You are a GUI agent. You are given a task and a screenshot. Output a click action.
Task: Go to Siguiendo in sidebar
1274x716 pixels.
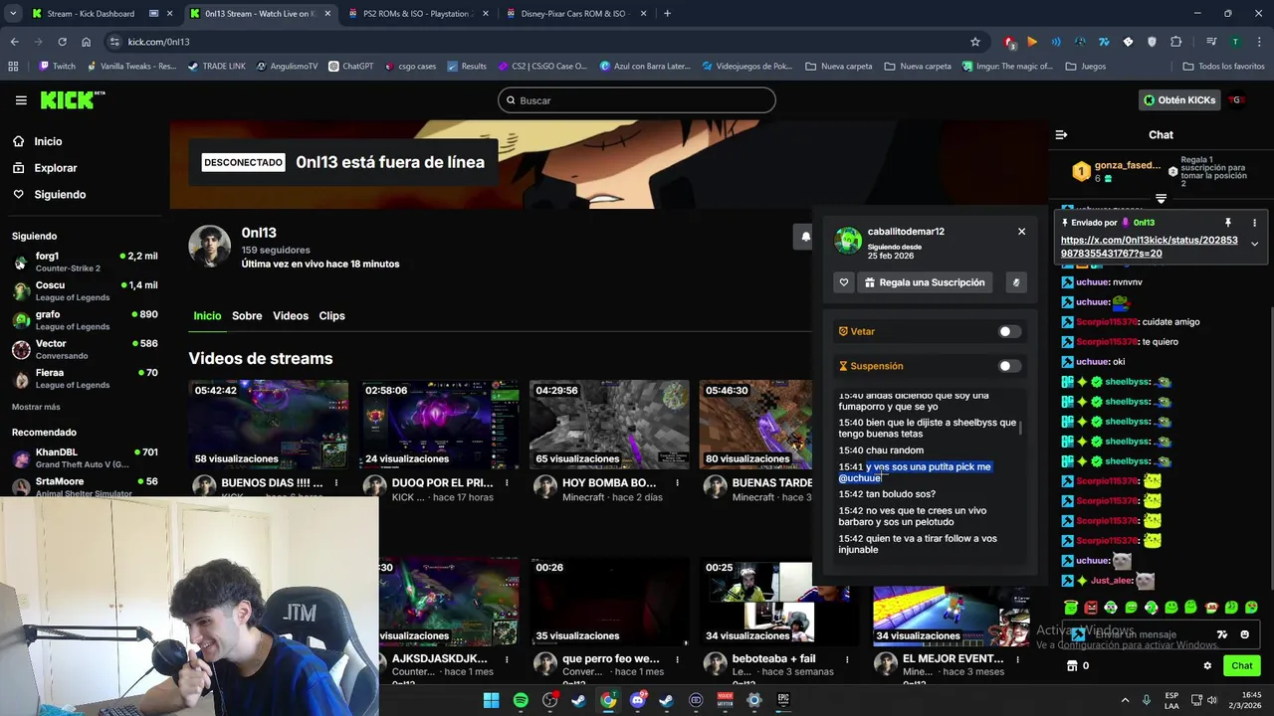(x=50, y=195)
